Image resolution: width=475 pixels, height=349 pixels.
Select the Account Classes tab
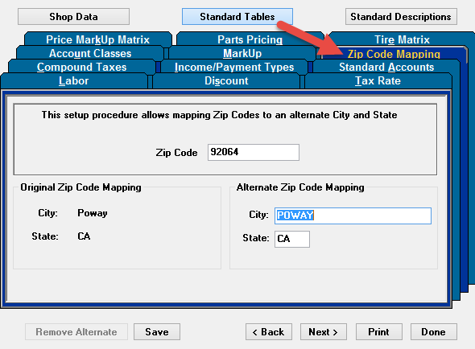90,53
